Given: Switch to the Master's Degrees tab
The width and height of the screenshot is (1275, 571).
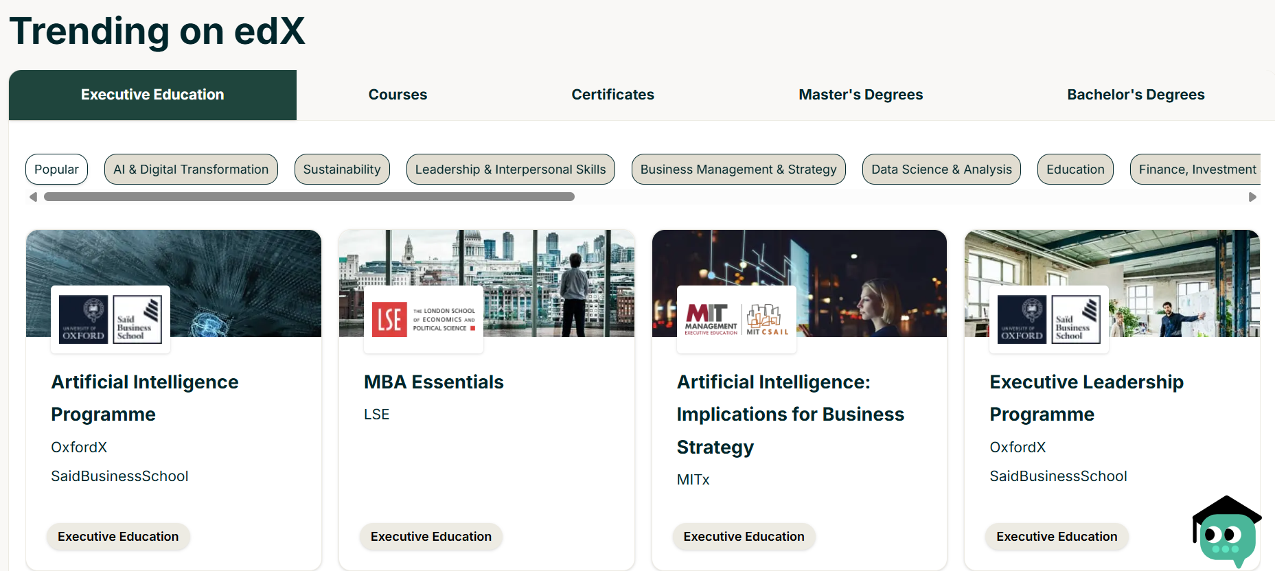Looking at the screenshot, I should pos(860,95).
